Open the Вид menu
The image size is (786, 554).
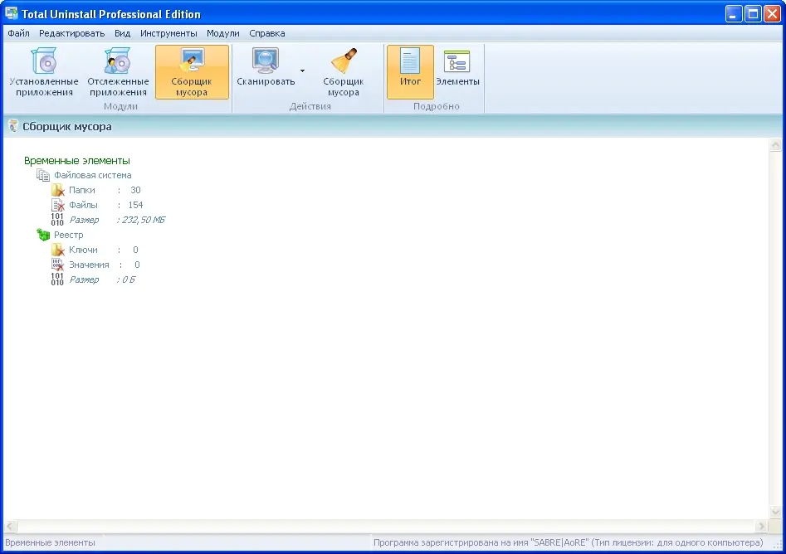pyautogui.click(x=122, y=33)
